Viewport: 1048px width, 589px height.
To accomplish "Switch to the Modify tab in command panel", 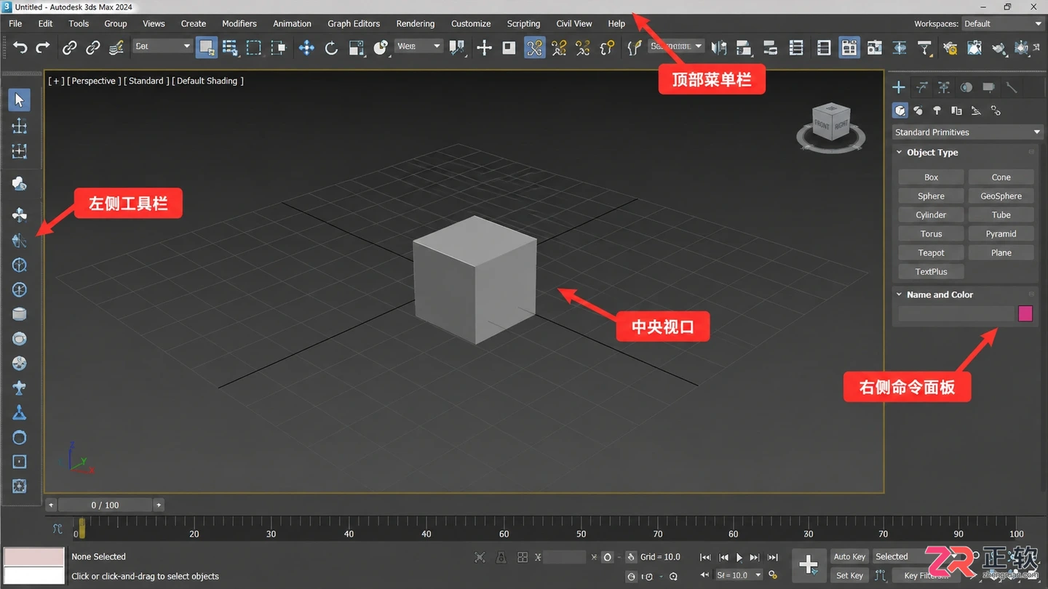I will tap(922, 87).
